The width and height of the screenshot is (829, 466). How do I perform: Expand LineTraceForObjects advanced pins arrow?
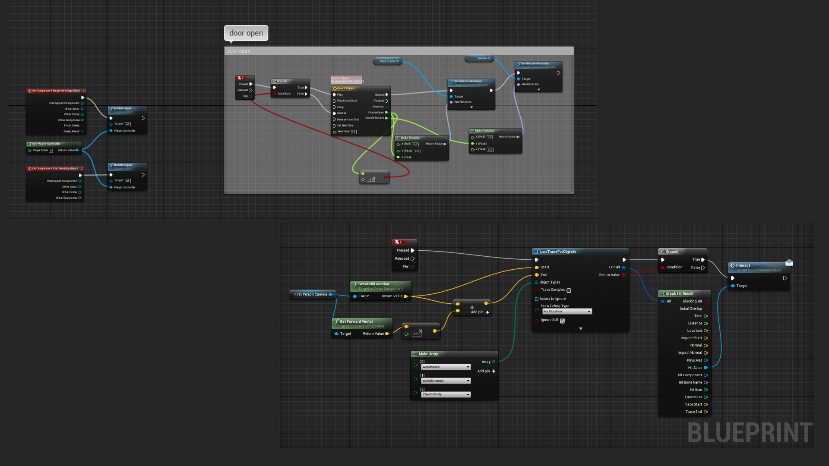coord(580,329)
